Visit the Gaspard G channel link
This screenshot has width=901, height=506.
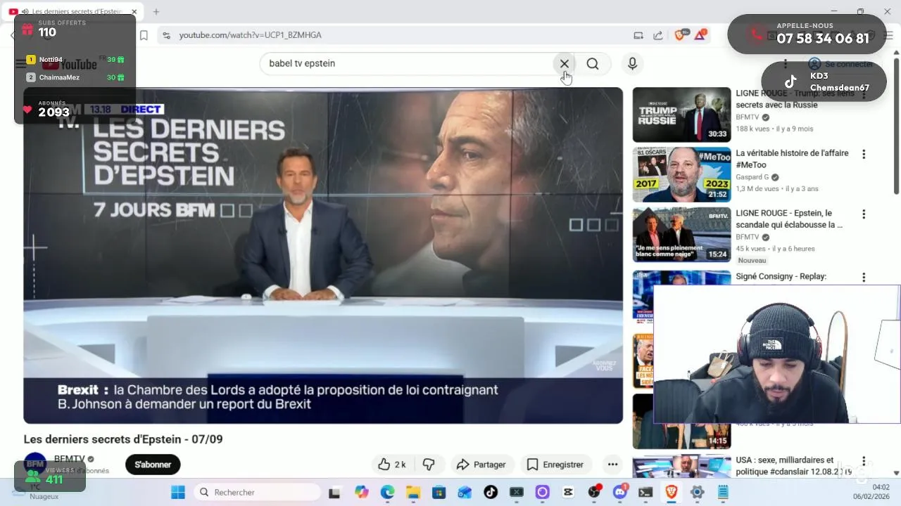752,177
